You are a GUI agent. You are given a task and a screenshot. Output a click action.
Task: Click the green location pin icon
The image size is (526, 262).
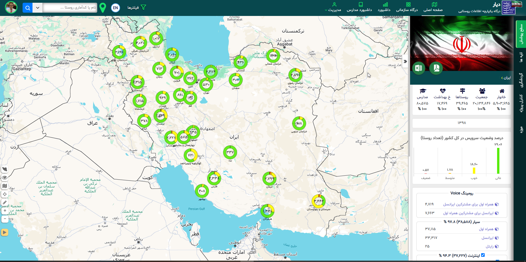pos(103,8)
